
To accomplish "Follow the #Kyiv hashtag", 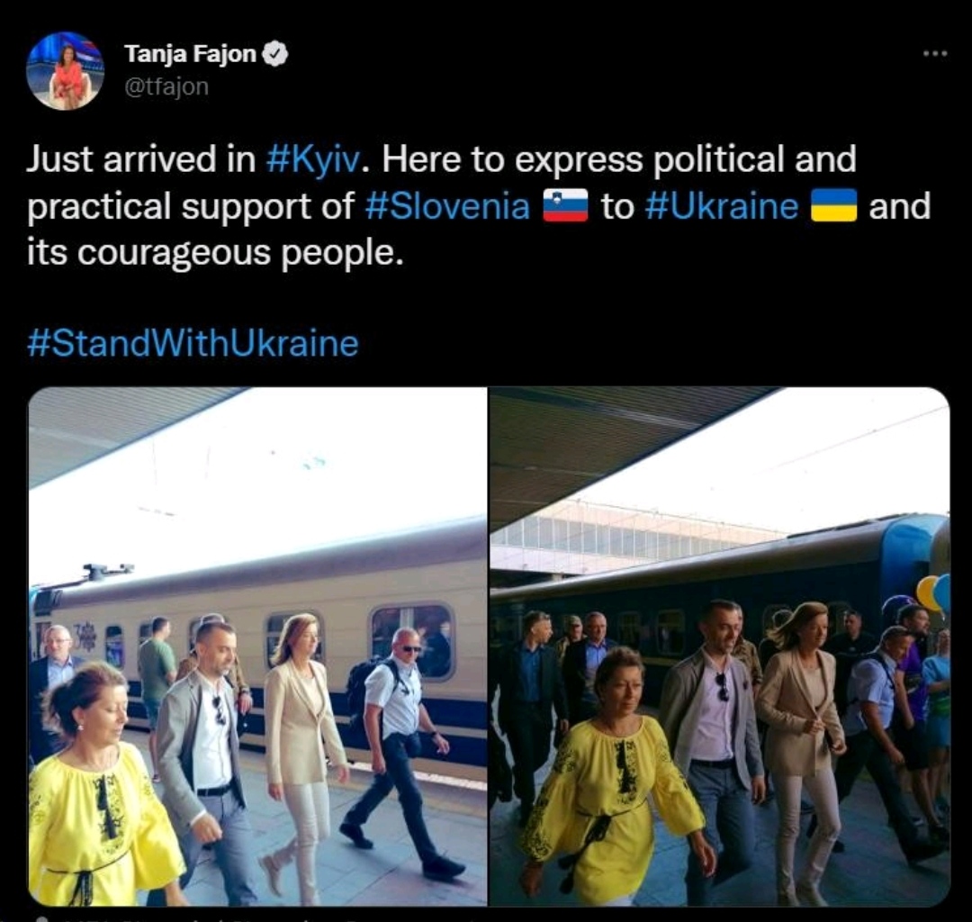I will pos(312,160).
